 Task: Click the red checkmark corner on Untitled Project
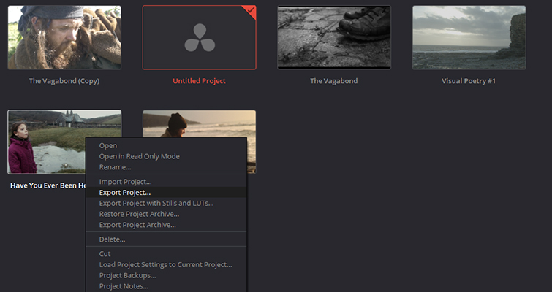[x=250, y=11]
